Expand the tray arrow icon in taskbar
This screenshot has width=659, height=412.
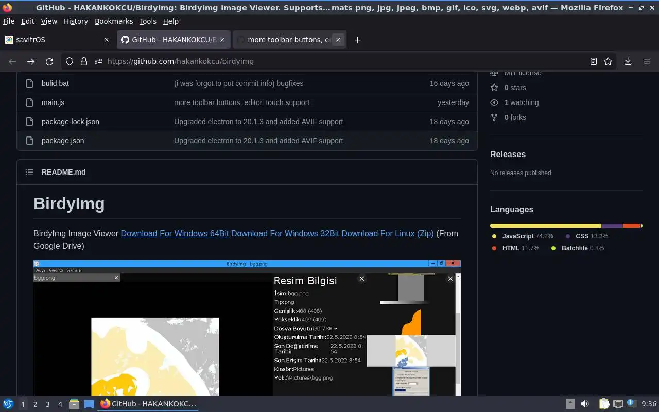570,404
